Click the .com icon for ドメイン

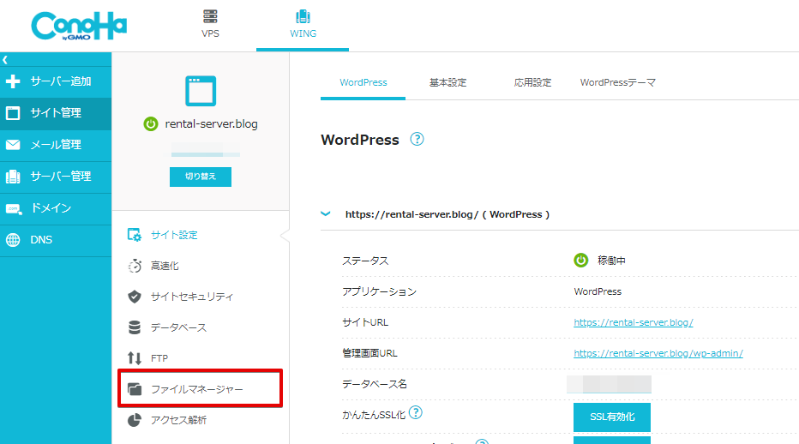pyautogui.click(x=13, y=208)
